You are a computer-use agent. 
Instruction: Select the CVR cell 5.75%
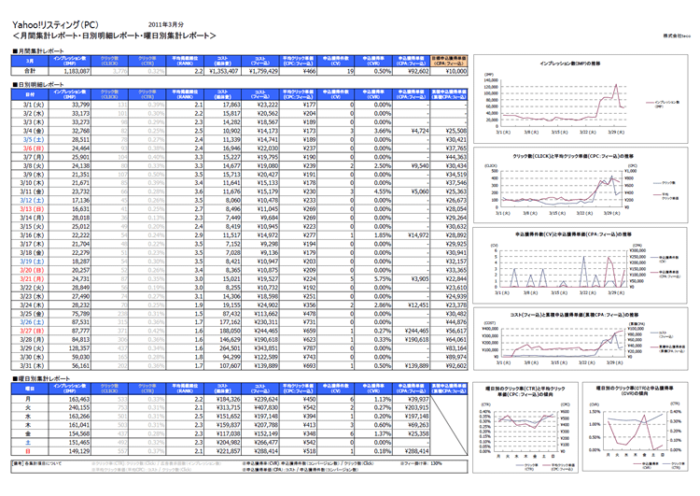(x=373, y=279)
